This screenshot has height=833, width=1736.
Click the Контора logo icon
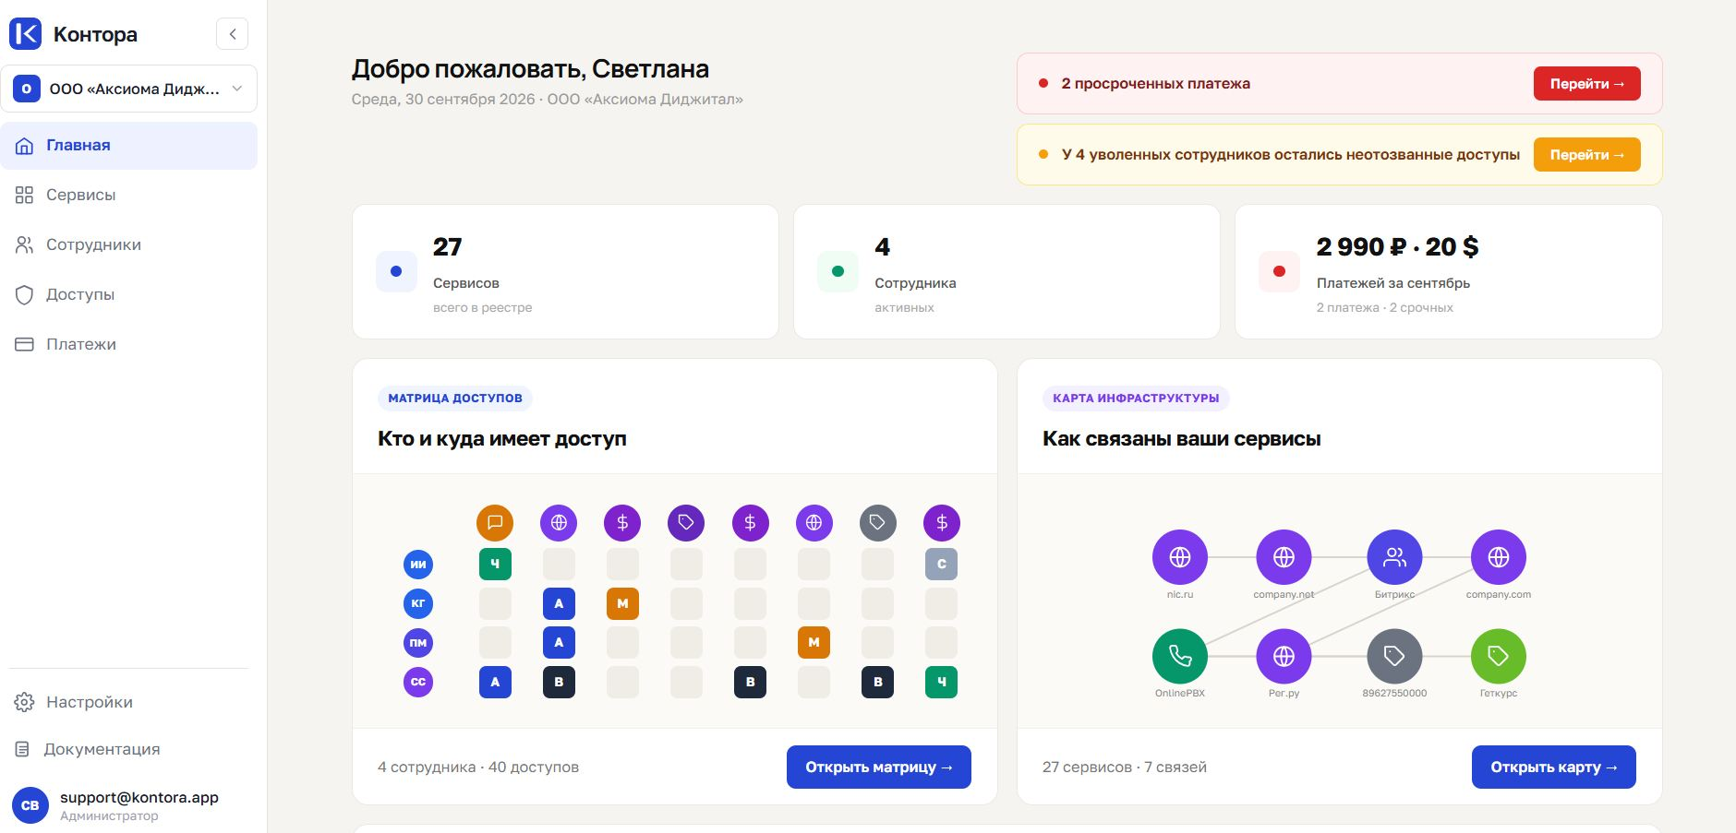(x=26, y=34)
